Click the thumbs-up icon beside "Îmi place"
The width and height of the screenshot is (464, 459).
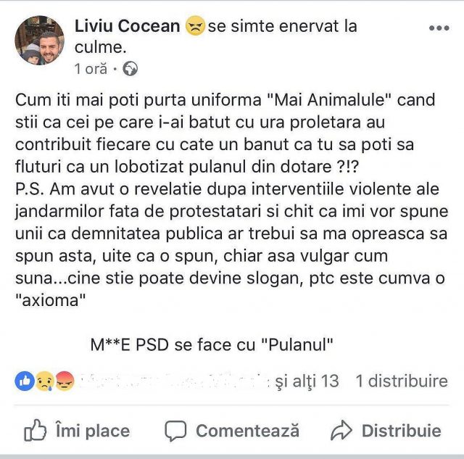tap(35, 431)
